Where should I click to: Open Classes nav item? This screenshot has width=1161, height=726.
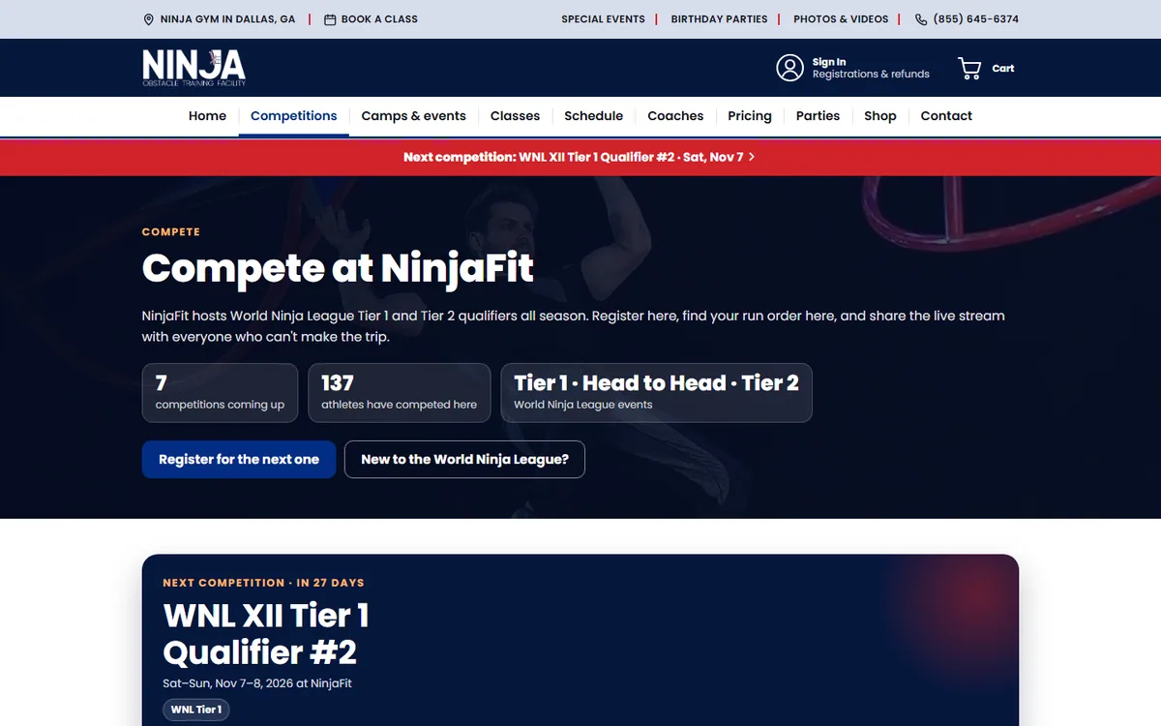click(515, 116)
